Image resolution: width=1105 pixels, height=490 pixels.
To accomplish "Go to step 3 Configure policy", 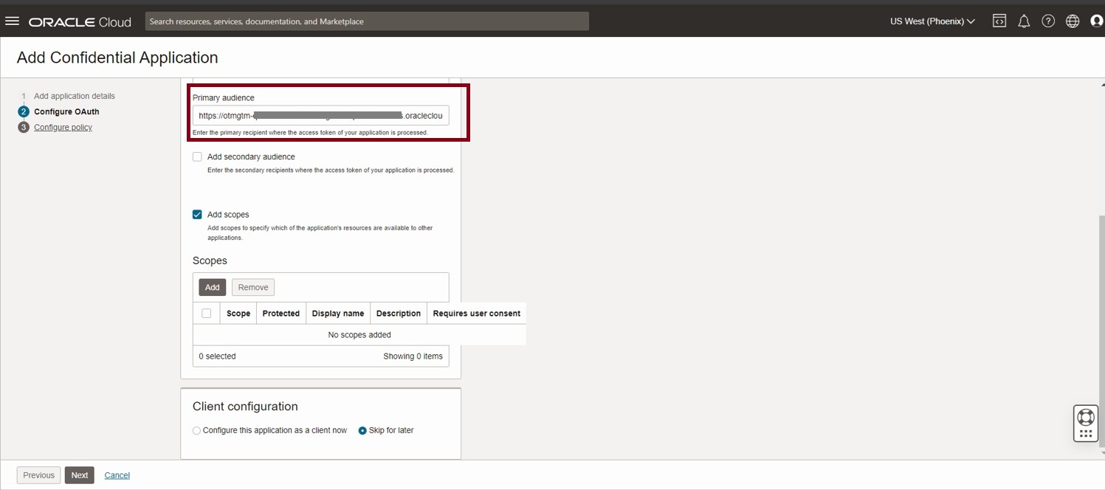I will click(63, 127).
